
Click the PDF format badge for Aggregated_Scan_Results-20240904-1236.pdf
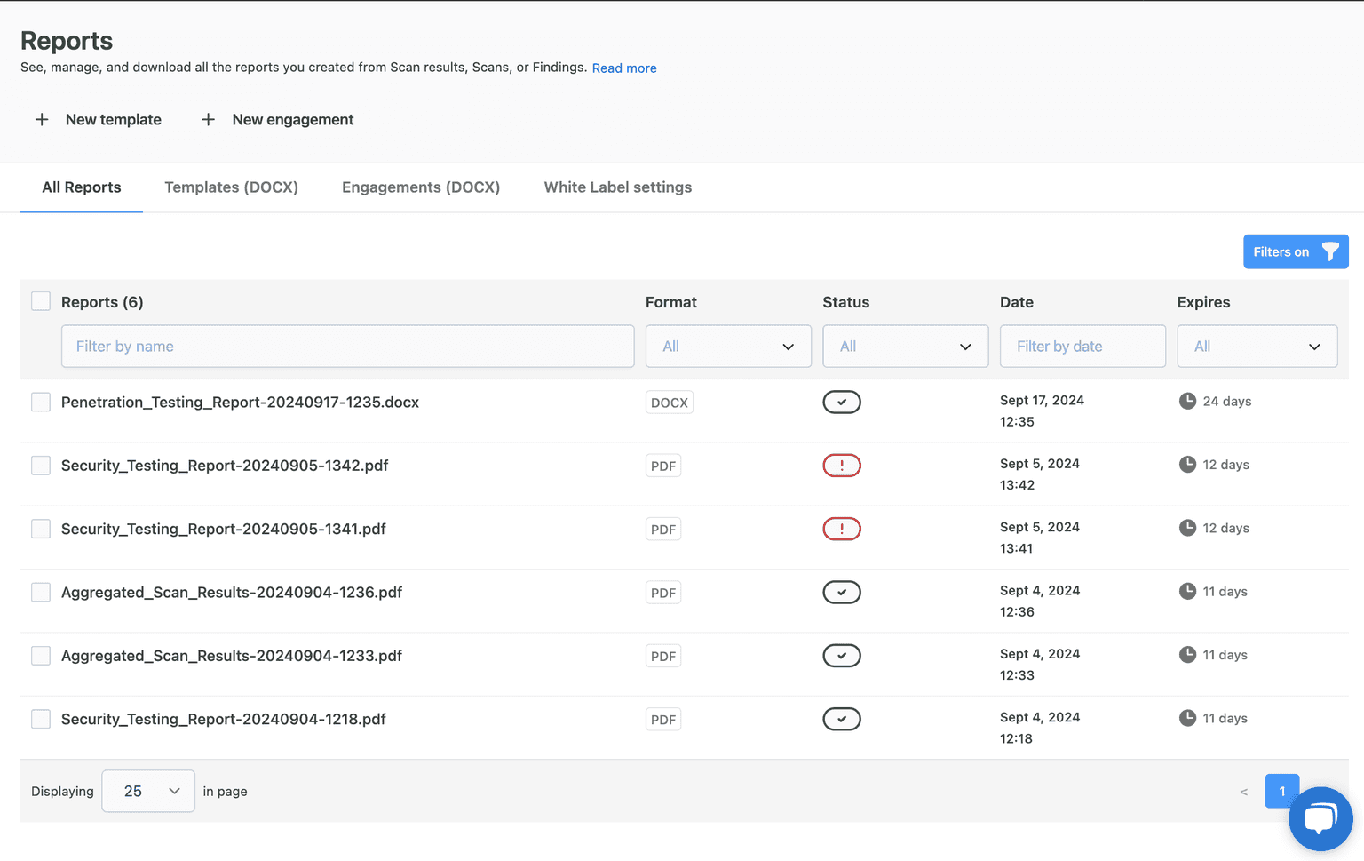[662, 593]
